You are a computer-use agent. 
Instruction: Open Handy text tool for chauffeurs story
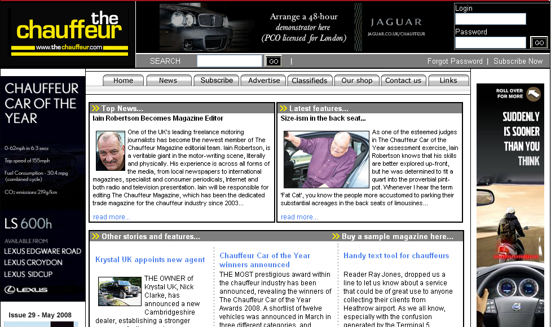396,256
